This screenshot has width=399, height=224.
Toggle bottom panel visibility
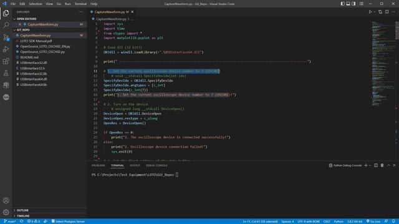[348, 4]
